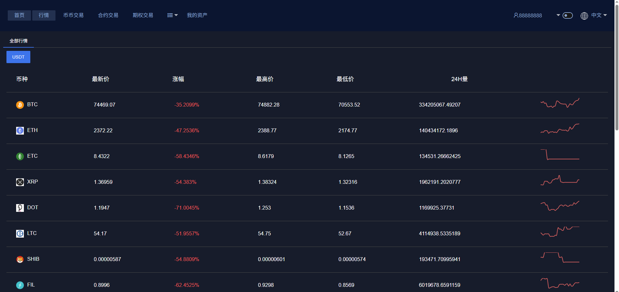Open the FIL price trend sparkline

tap(560, 283)
